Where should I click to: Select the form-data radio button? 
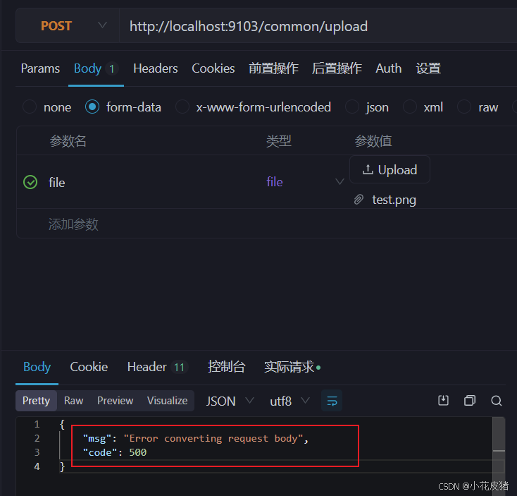pos(92,107)
